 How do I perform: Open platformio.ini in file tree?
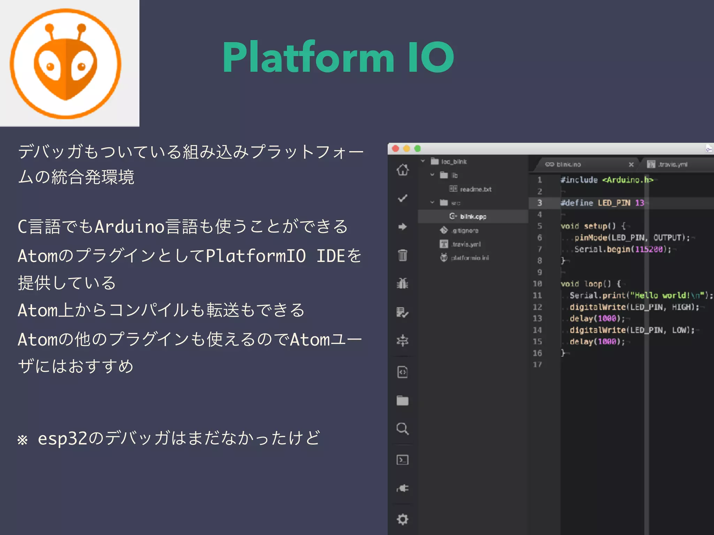point(464,258)
